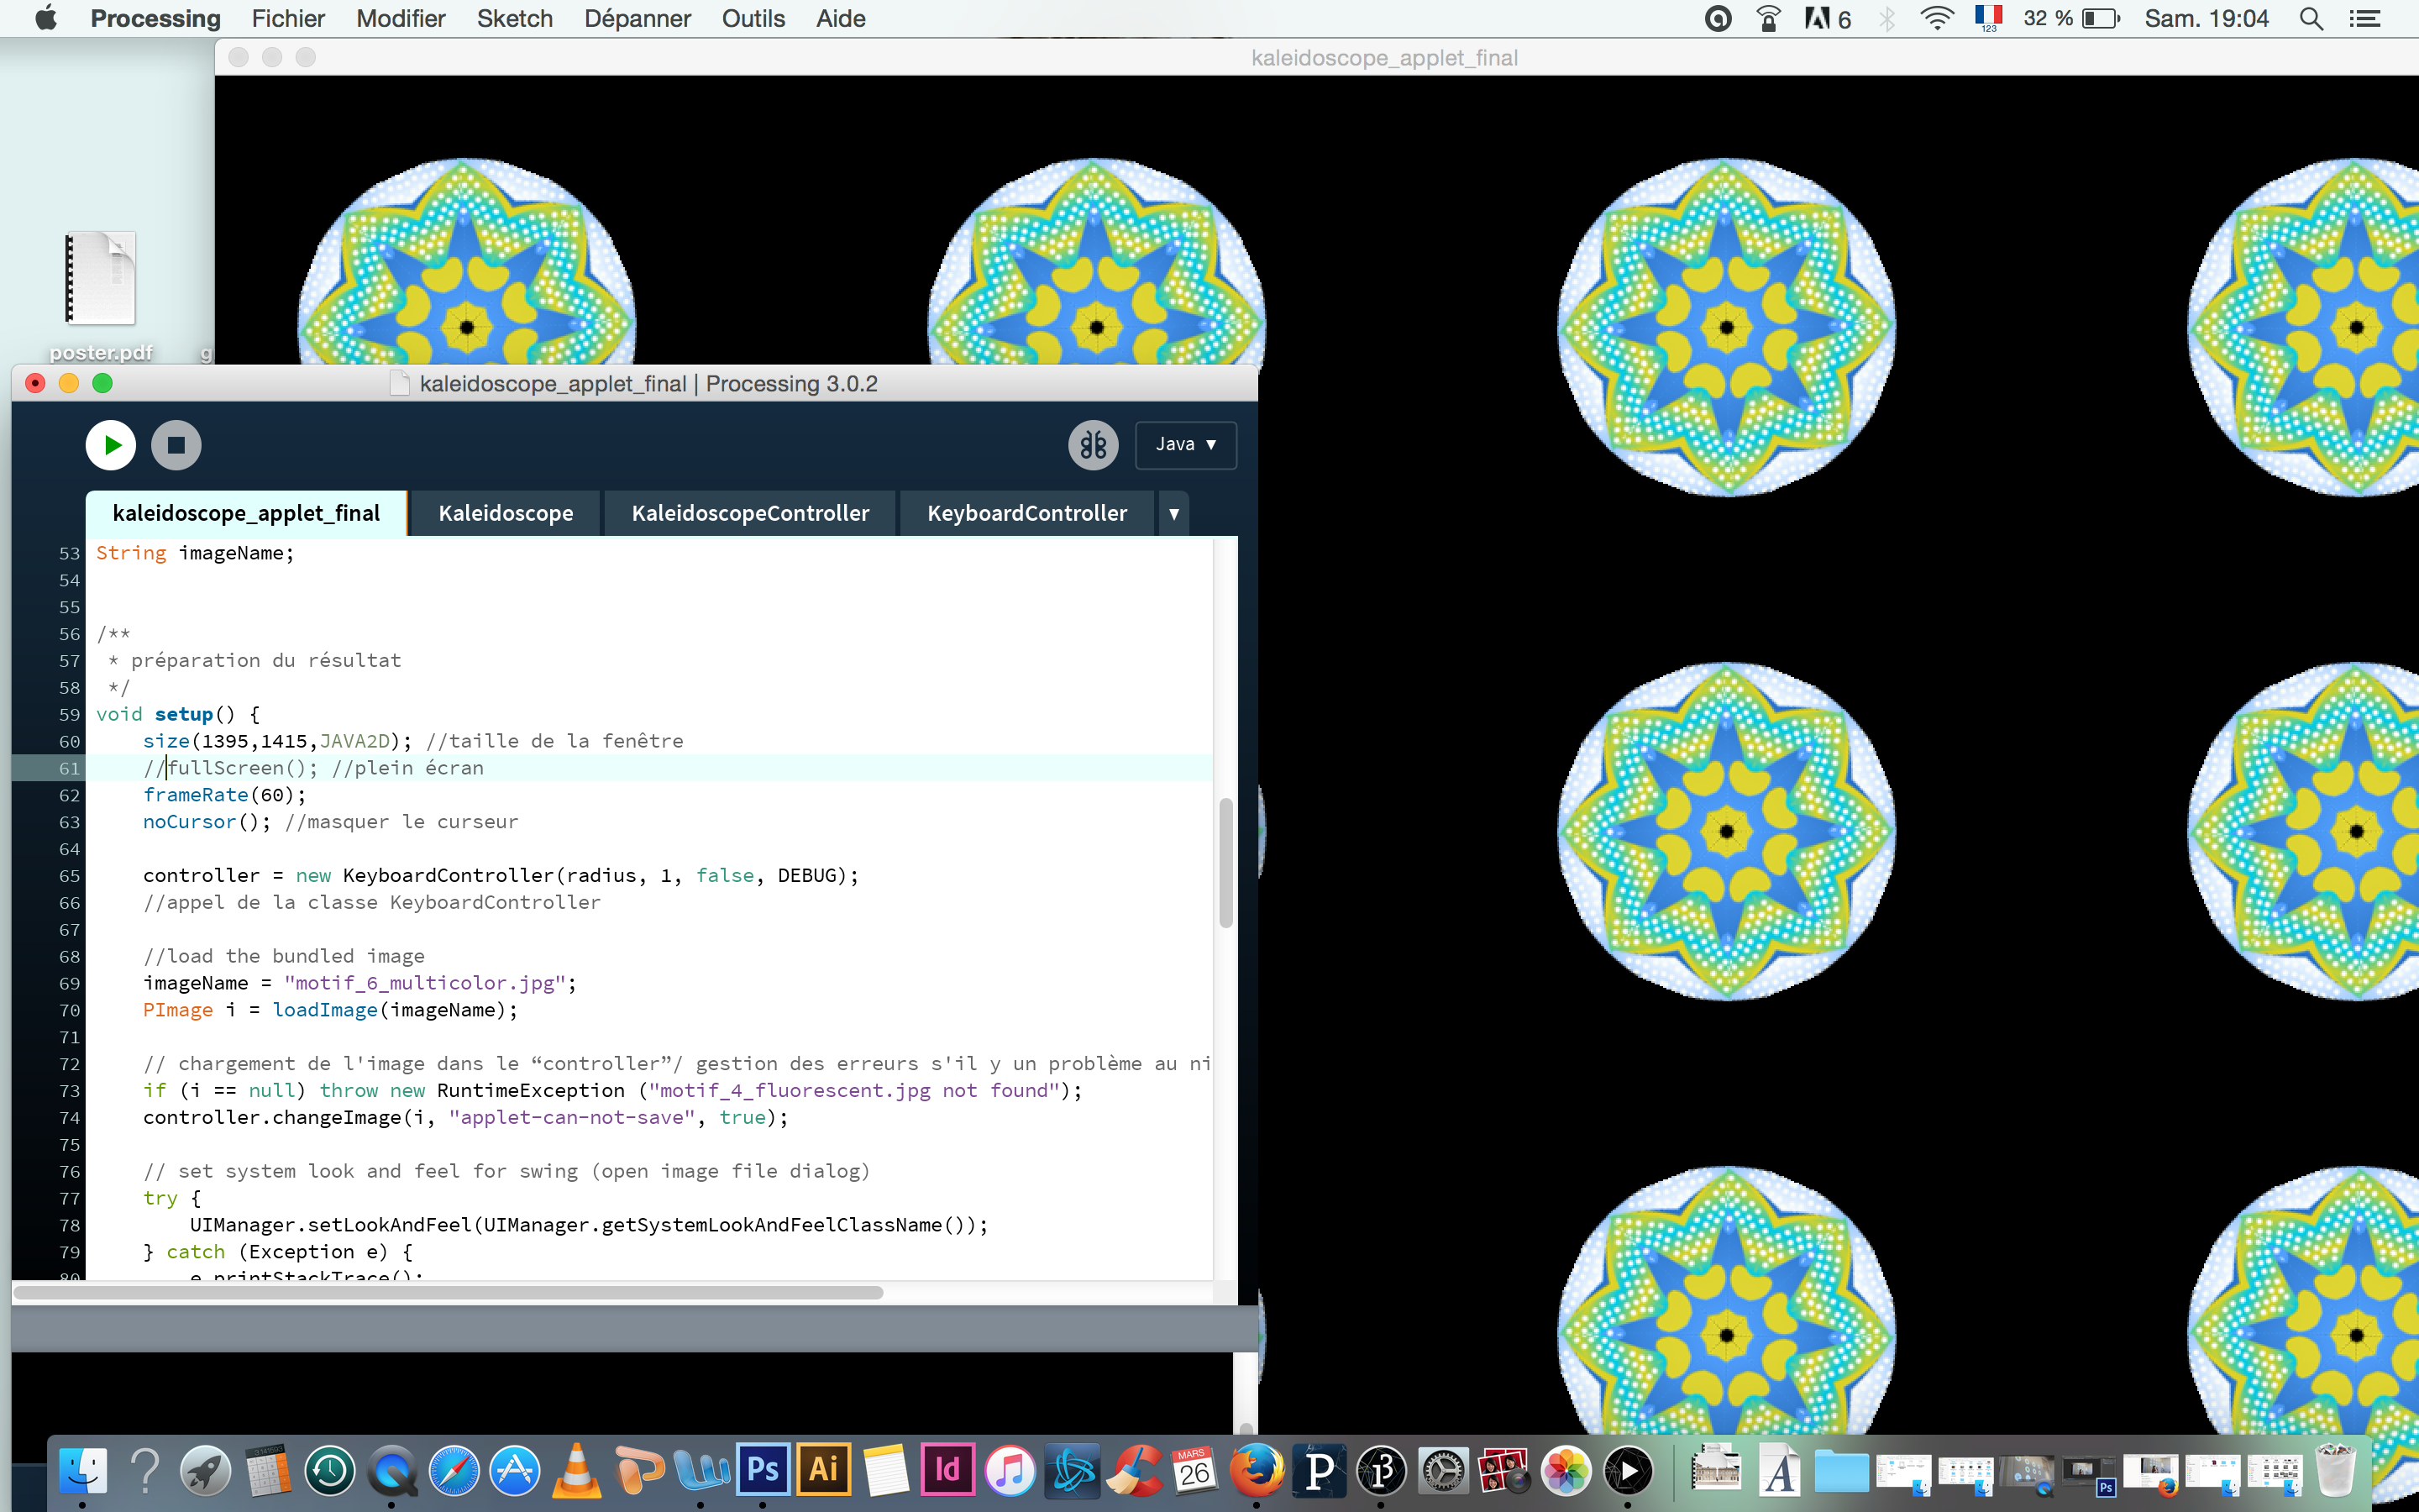Open Safari from the Dock
Image resolution: width=2419 pixels, height=1512 pixels.
pos(454,1471)
